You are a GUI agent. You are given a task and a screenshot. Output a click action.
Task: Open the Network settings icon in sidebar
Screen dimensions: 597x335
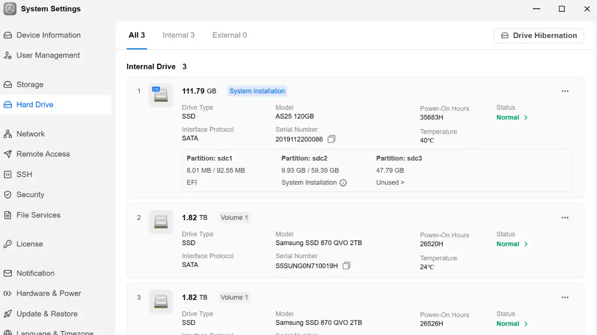tap(7, 134)
